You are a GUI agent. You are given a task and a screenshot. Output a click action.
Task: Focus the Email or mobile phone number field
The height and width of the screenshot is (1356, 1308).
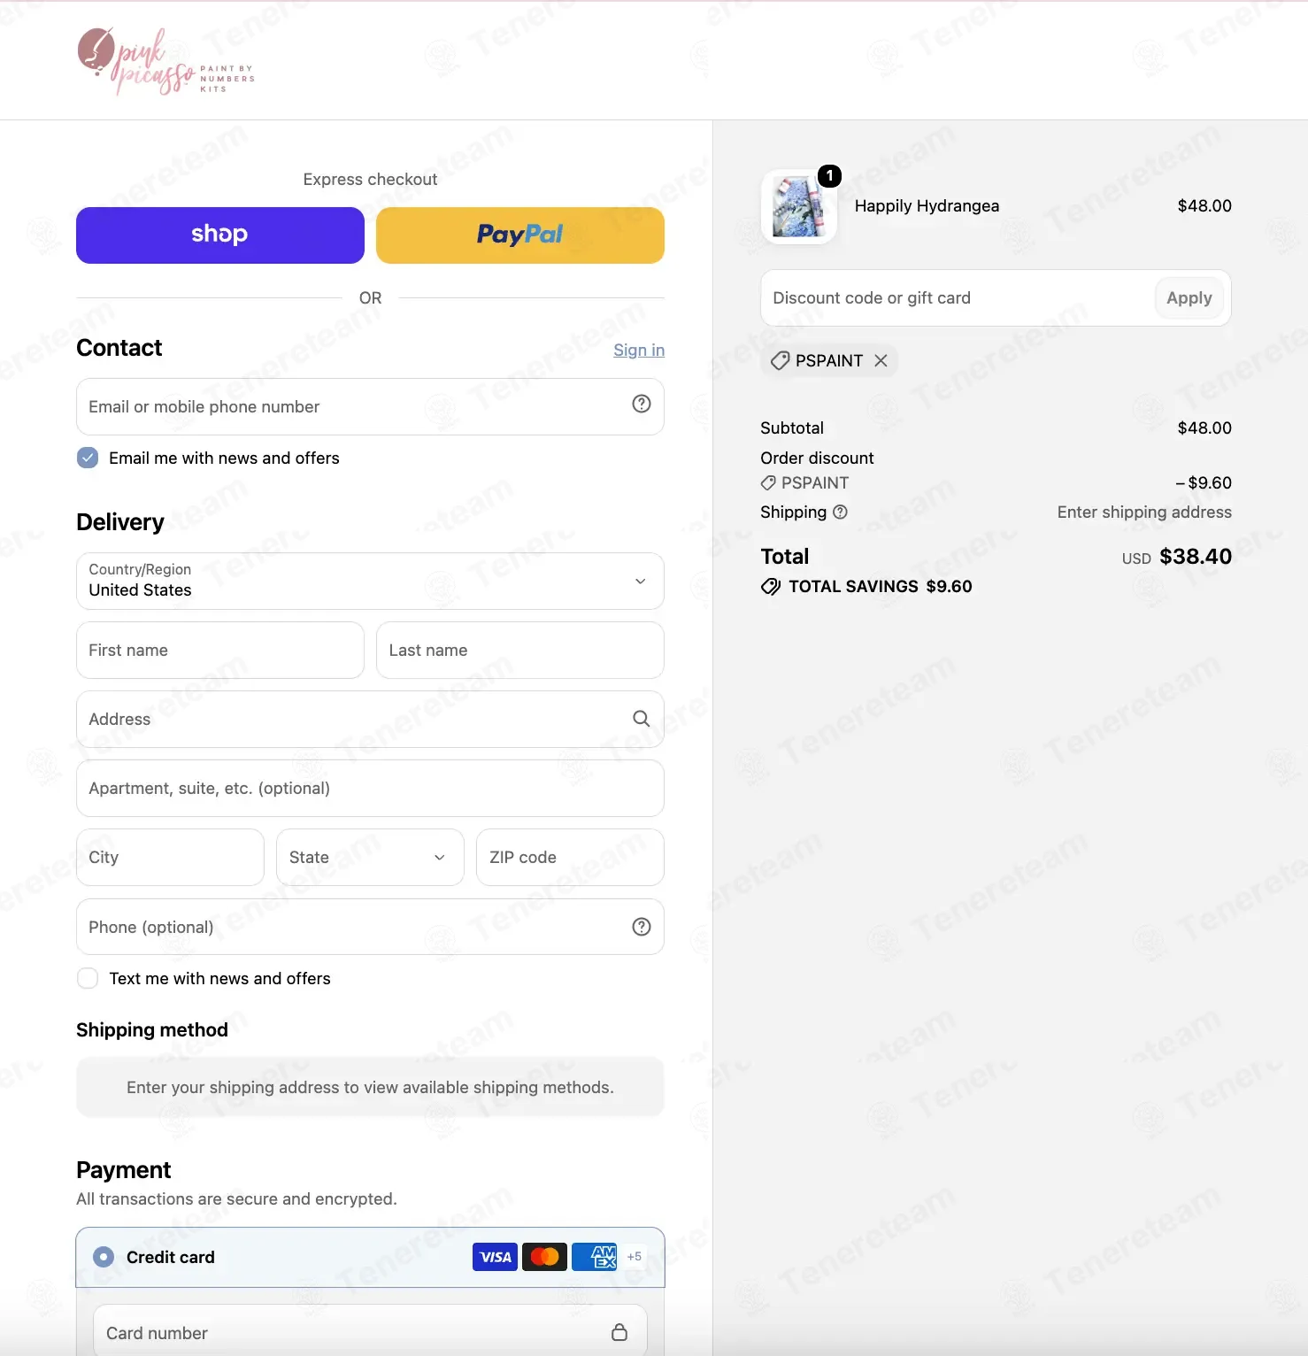370,406
